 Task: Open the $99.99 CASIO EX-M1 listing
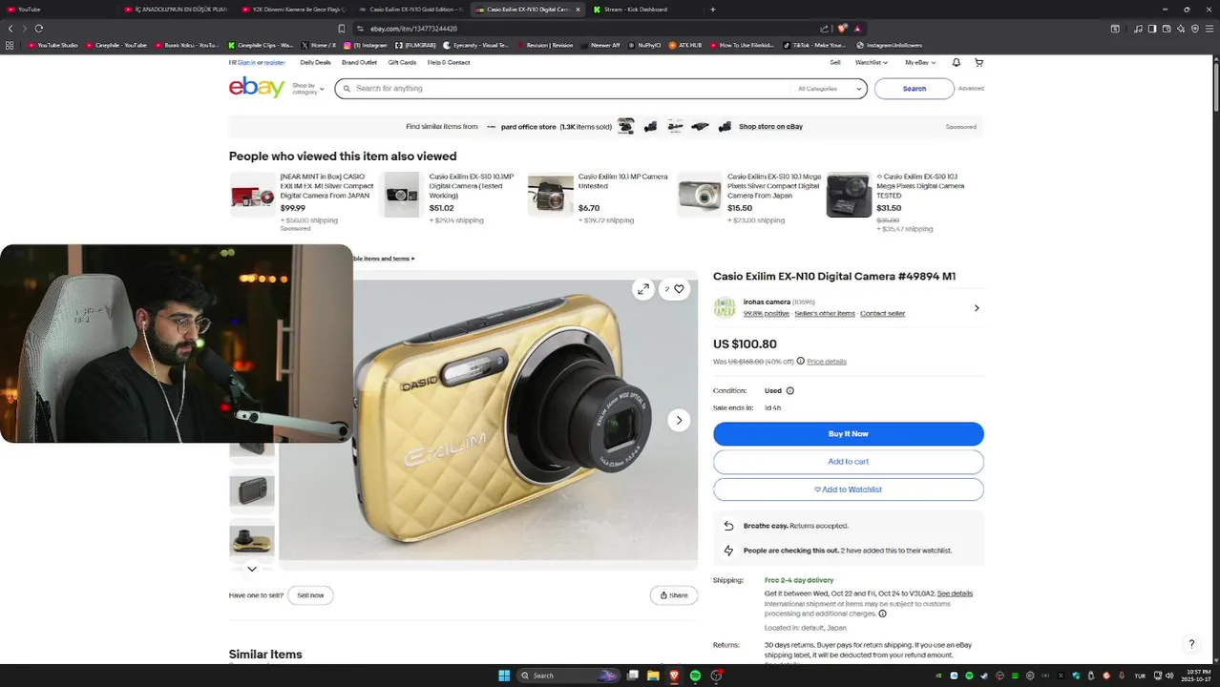[x=326, y=186]
